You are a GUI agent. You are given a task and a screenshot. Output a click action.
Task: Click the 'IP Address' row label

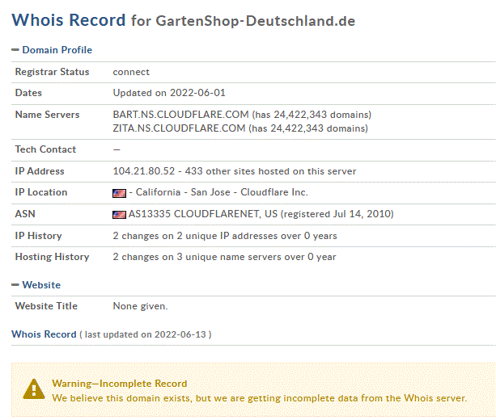(40, 171)
